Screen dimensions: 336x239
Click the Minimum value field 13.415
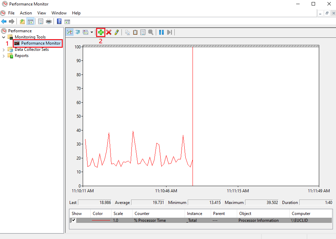point(205,203)
